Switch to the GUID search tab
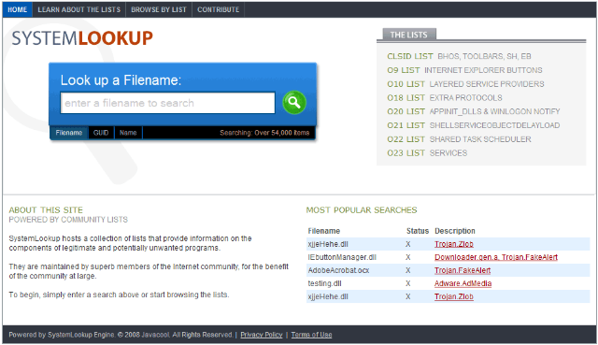Screen dimensions: 598x345 point(101,133)
